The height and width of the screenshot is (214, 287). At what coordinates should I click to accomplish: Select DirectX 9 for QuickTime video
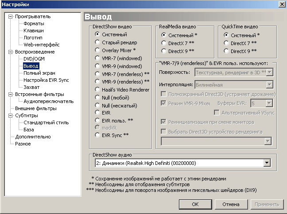point(227,51)
